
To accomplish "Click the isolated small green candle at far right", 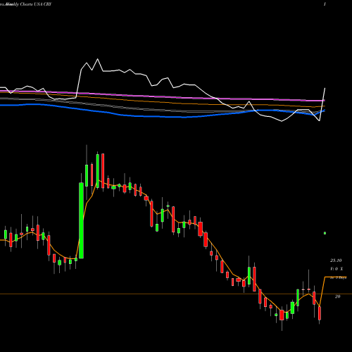I will pyautogui.click(x=325, y=233).
